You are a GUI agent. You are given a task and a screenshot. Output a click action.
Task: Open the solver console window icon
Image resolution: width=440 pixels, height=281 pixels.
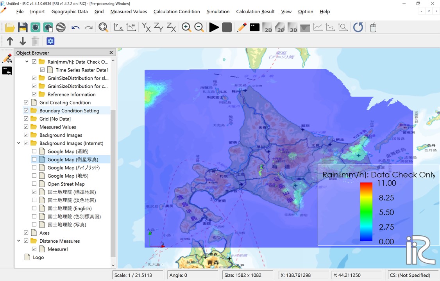coord(254,27)
